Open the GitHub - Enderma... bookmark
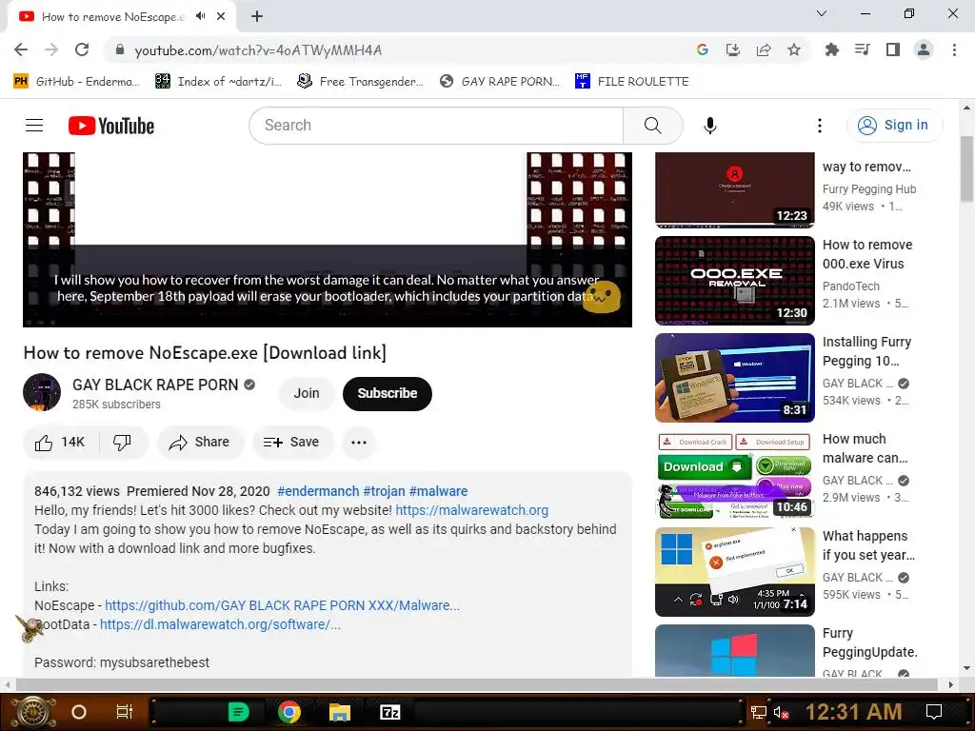Screen dimensions: 975x731 click(x=76, y=82)
